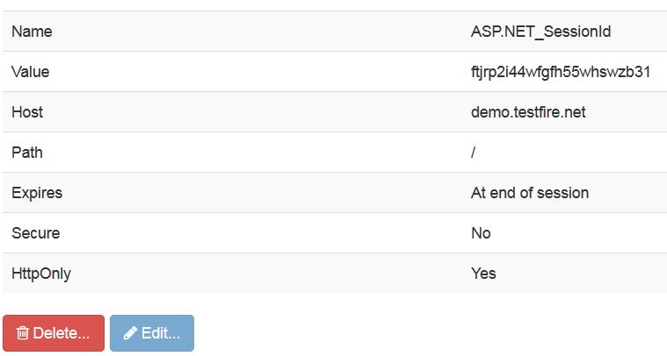Click the Path row label
Image resolution: width=667 pixels, height=356 pixels.
pyautogui.click(x=27, y=153)
